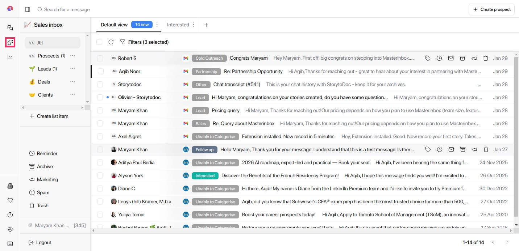Open the analytics chart icon in sidebar
The height and width of the screenshot is (251, 519).
pos(10,57)
